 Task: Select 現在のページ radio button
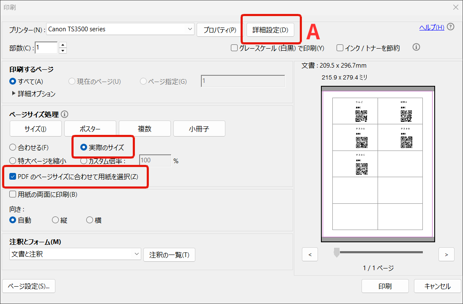pyautogui.click(x=72, y=81)
